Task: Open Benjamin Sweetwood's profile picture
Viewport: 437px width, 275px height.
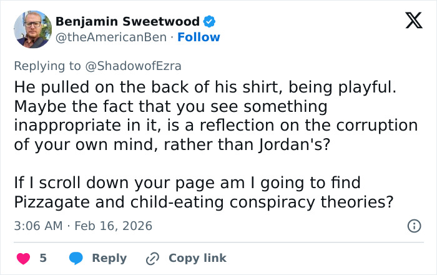Action: (32, 29)
